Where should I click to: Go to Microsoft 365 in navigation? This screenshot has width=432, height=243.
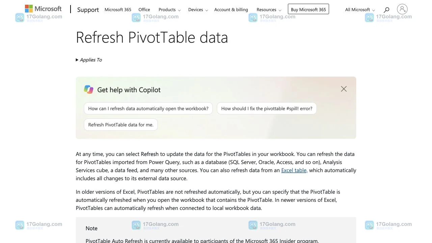[x=118, y=9]
